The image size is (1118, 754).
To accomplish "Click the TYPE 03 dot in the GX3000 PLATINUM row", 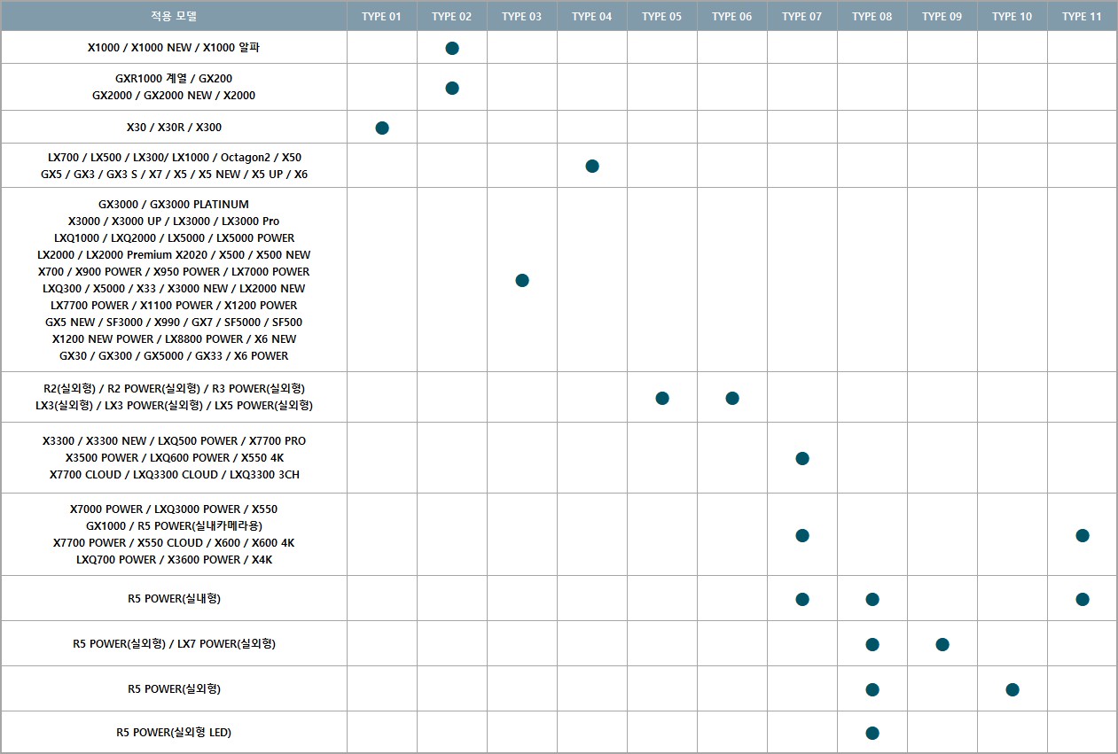I will [x=522, y=280].
